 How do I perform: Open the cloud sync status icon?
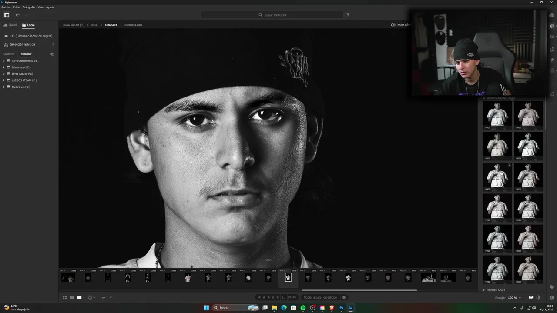(552, 15)
